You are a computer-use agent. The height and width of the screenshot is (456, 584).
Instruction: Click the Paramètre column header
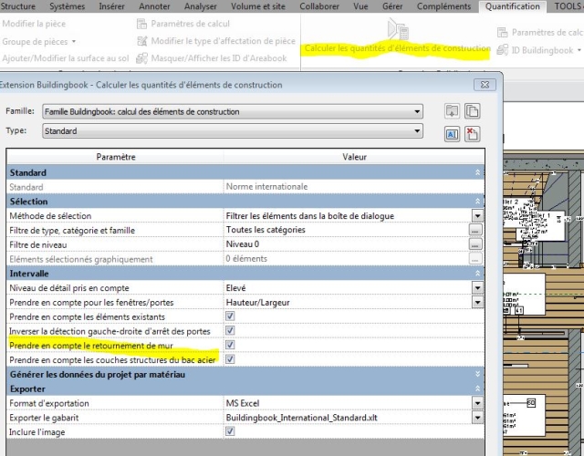(x=116, y=157)
